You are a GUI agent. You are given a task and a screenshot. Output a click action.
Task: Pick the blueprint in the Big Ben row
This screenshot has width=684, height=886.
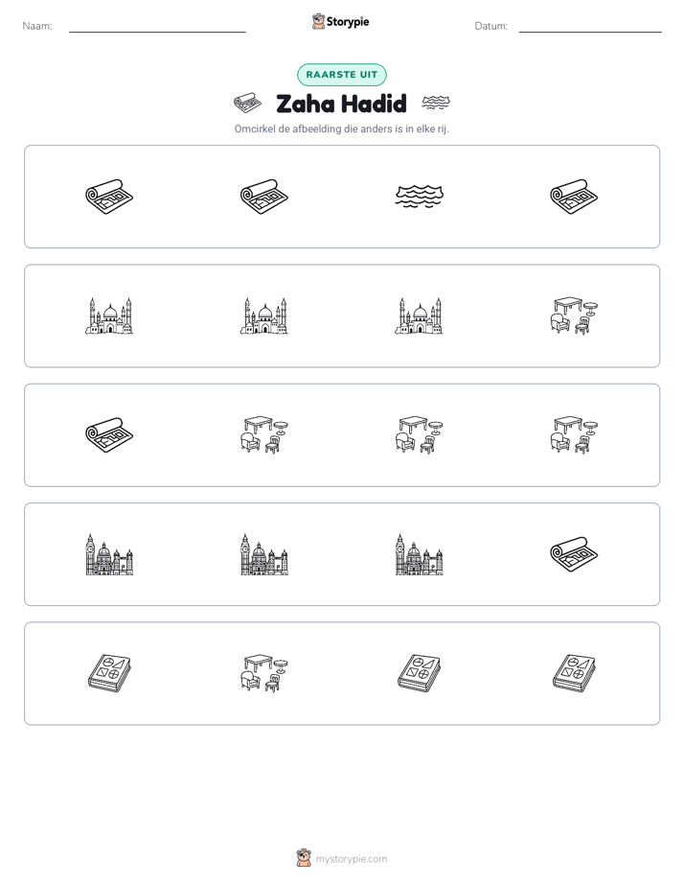click(x=574, y=554)
